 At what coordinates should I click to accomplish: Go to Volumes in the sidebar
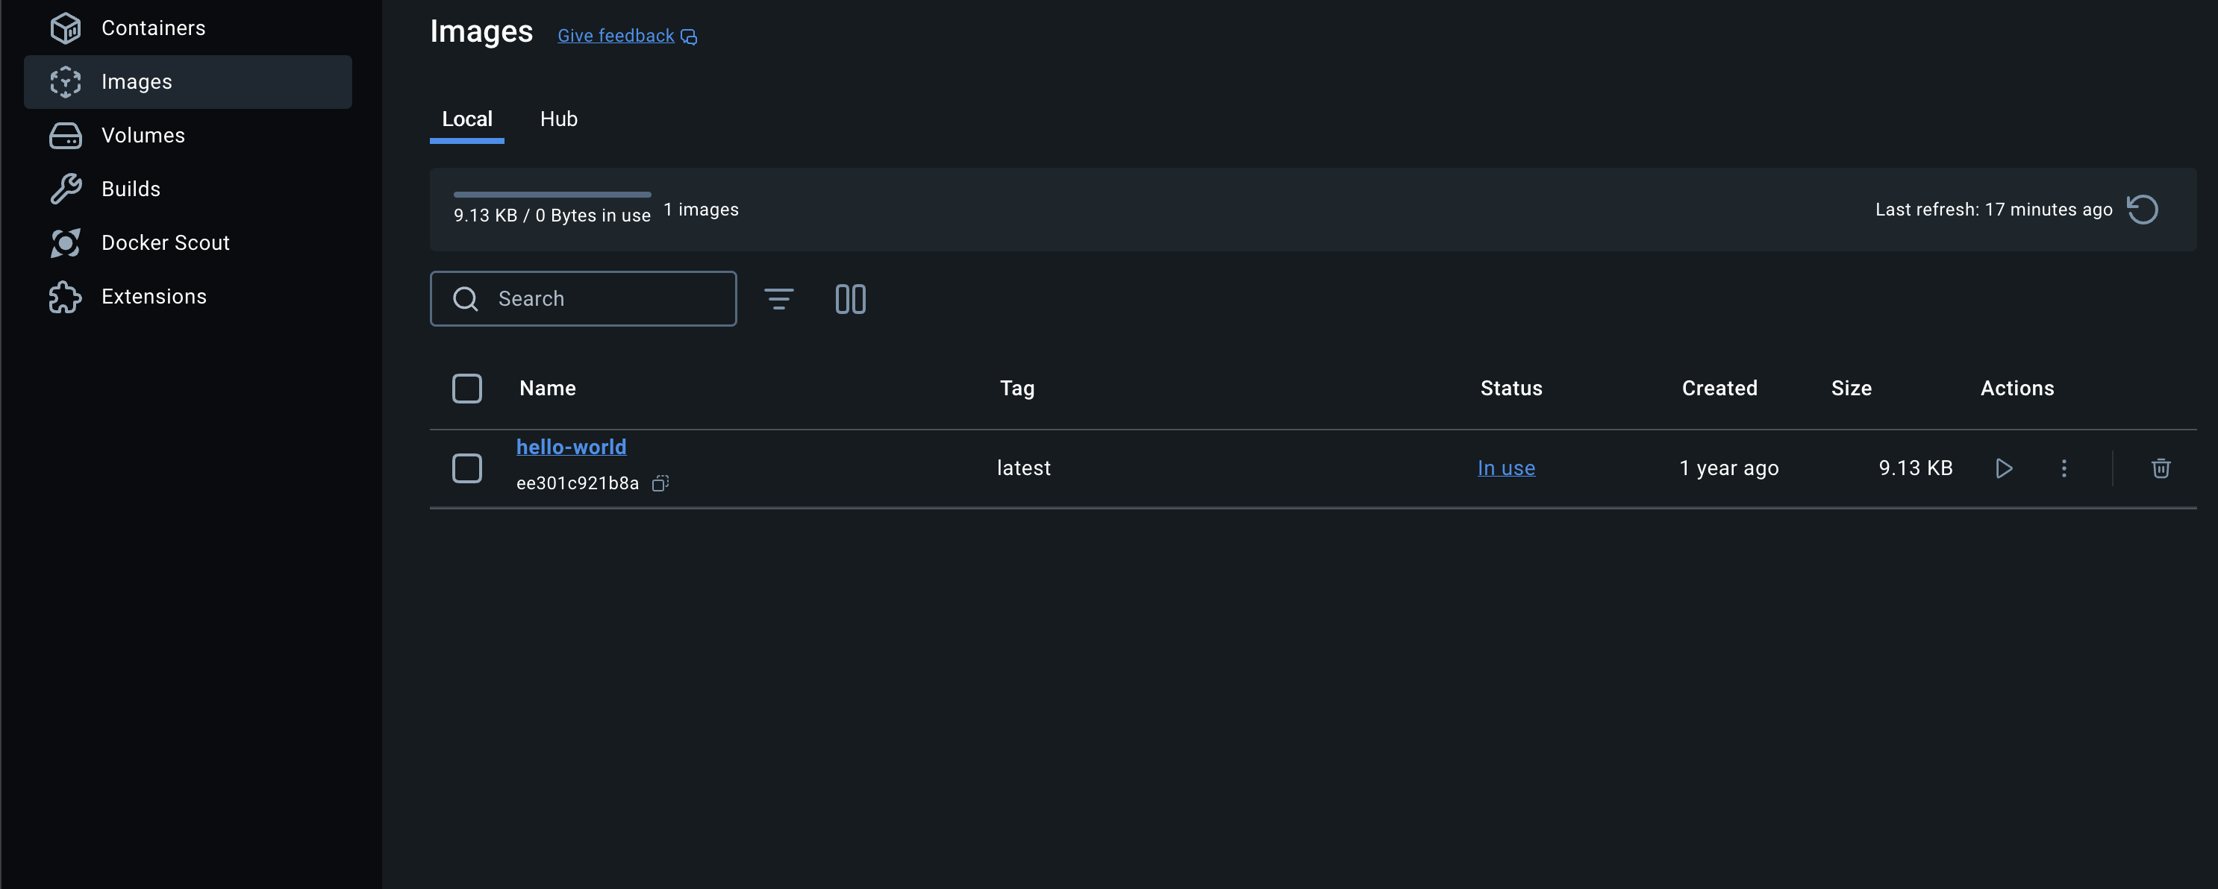pyautogui.click(x=188, y=135)
